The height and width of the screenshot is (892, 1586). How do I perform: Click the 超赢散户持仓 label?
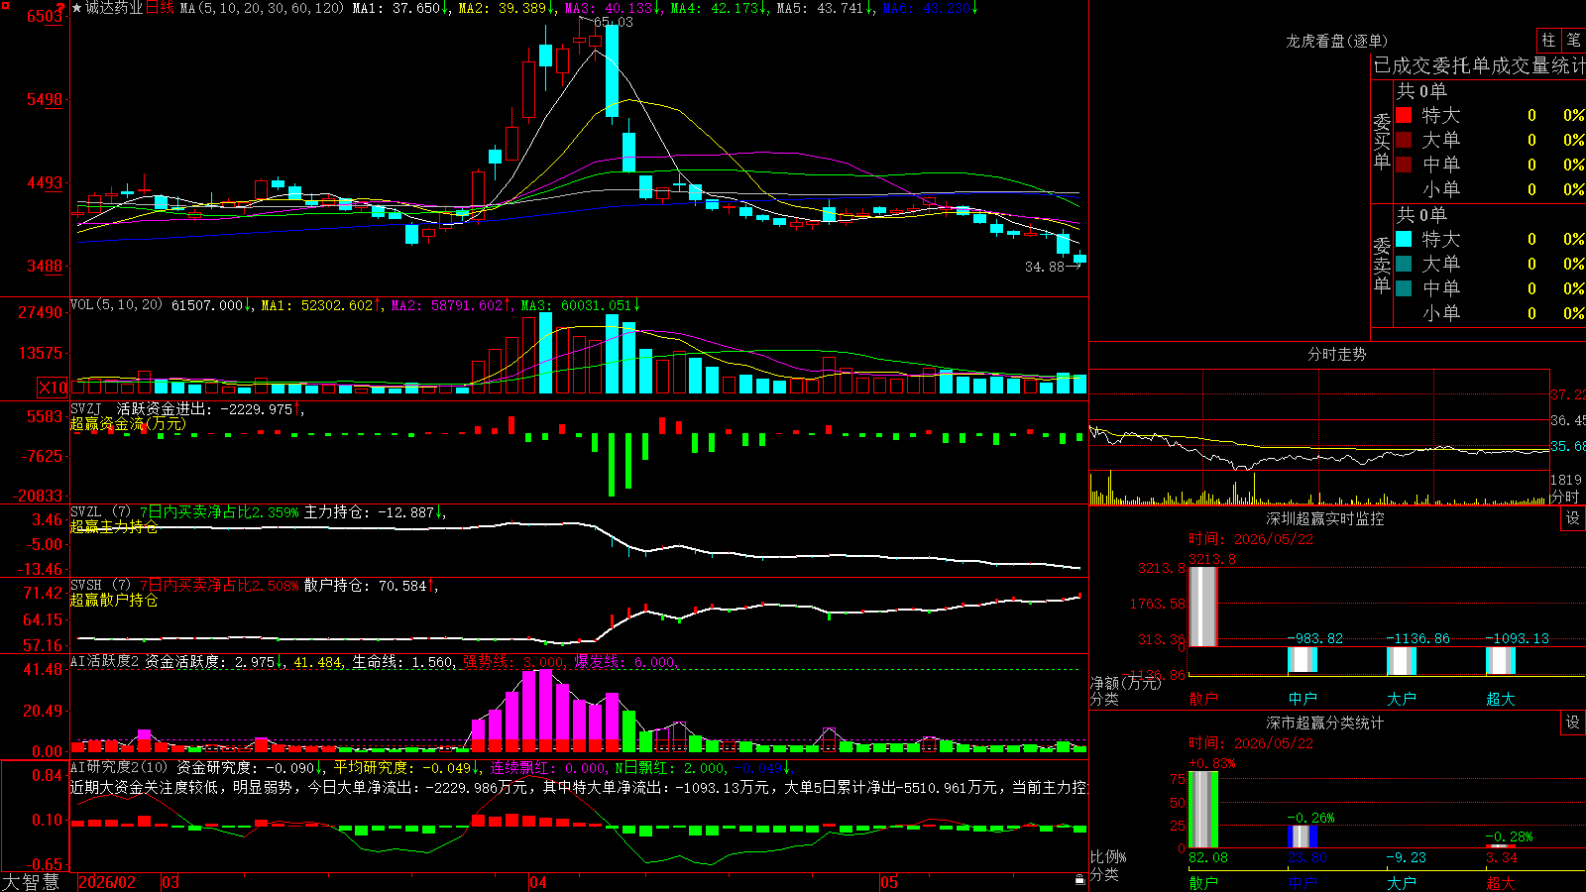114,601
